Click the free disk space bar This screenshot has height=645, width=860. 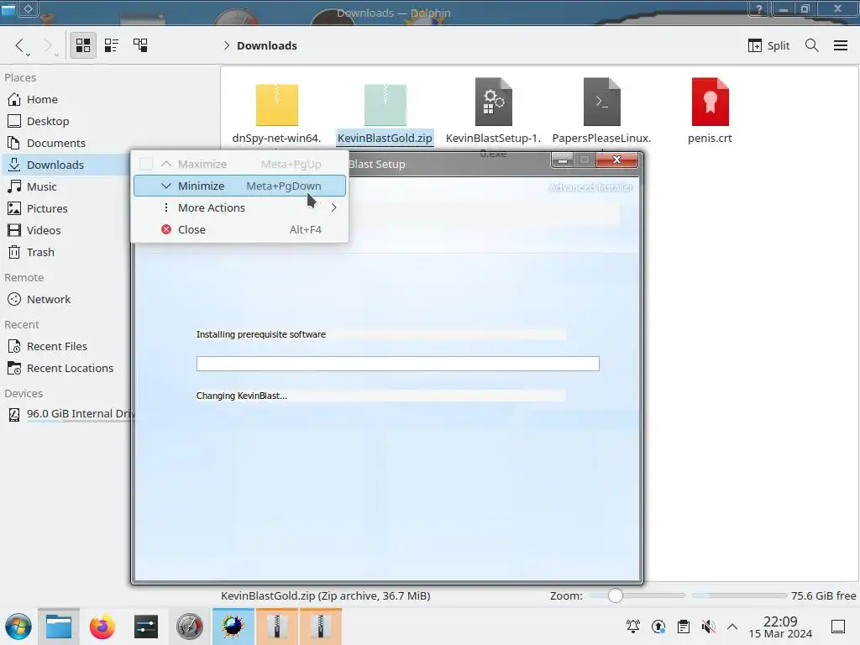point(739,595)
